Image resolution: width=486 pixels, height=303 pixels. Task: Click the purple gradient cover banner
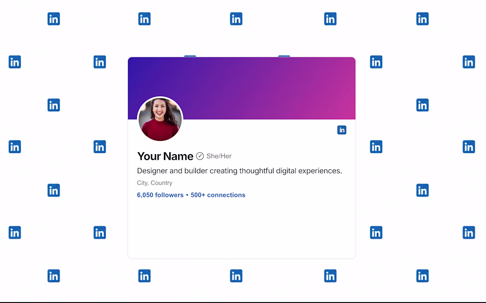coord(241,88)
